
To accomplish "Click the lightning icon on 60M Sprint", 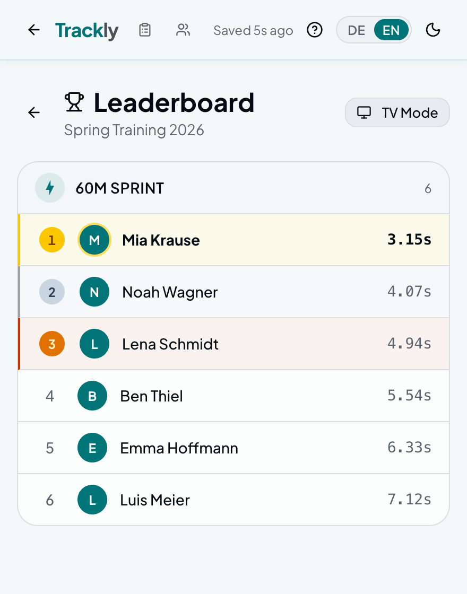I will 49,188.
